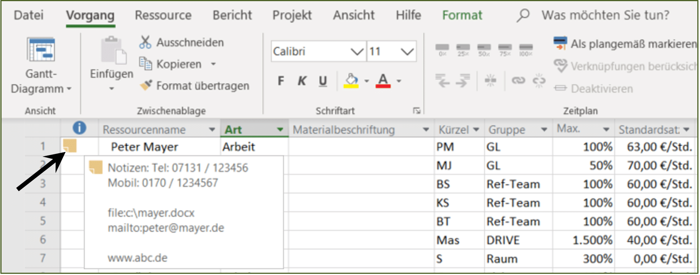
Task: Click the Ausschneiden scissors icon
Action: [x=145, y=42]
